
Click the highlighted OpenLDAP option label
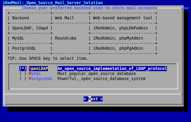[x=38, y=68]
